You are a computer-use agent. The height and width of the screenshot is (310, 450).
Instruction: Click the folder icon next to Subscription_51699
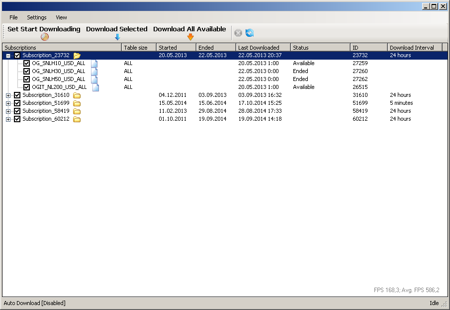click(77, 103)
